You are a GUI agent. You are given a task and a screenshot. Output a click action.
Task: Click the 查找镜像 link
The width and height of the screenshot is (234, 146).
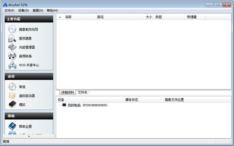[x=25, y=38]
